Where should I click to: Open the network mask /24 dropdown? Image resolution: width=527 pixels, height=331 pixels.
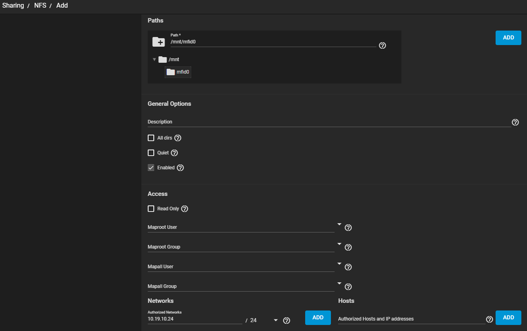pyautogui.click(x=265, y=320)
